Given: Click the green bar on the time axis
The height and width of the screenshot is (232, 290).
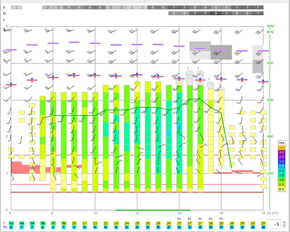Looking at the screenshot, I should coord(153,210).
